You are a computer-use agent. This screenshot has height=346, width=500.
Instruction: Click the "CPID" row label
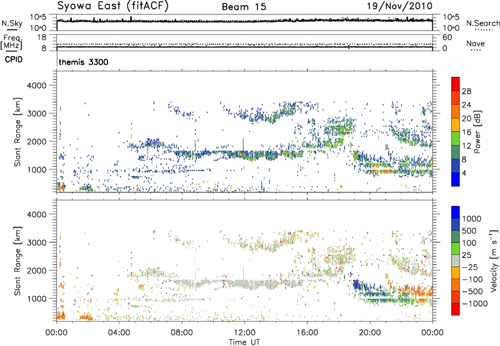(13, 59)
